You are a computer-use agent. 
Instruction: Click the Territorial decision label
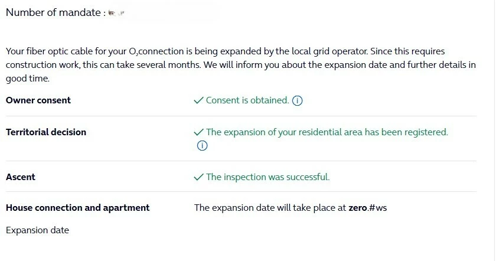[46, 132]
